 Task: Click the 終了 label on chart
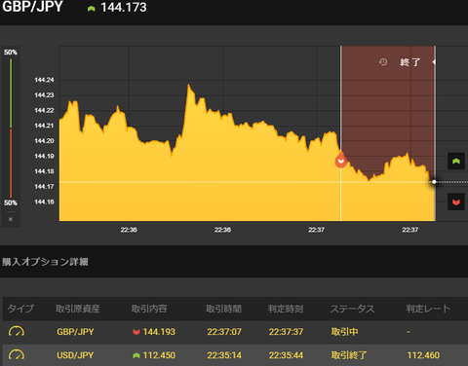(x=410, y=62)
